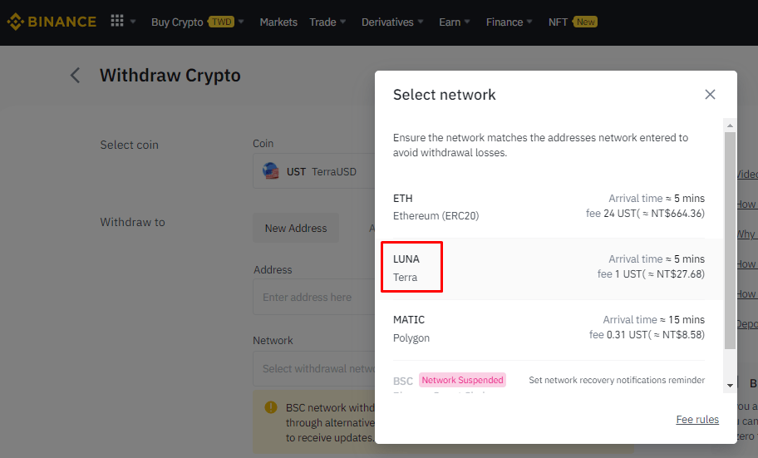Open the Fee rules link
The height and width of the screenshot is (458, 758).
tap(697, 419)
